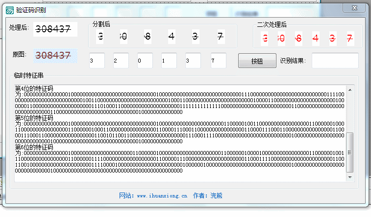Open the www.ihuanxiong.cn website link
This screenshot has height=217, width=371.
click(162, 196)
